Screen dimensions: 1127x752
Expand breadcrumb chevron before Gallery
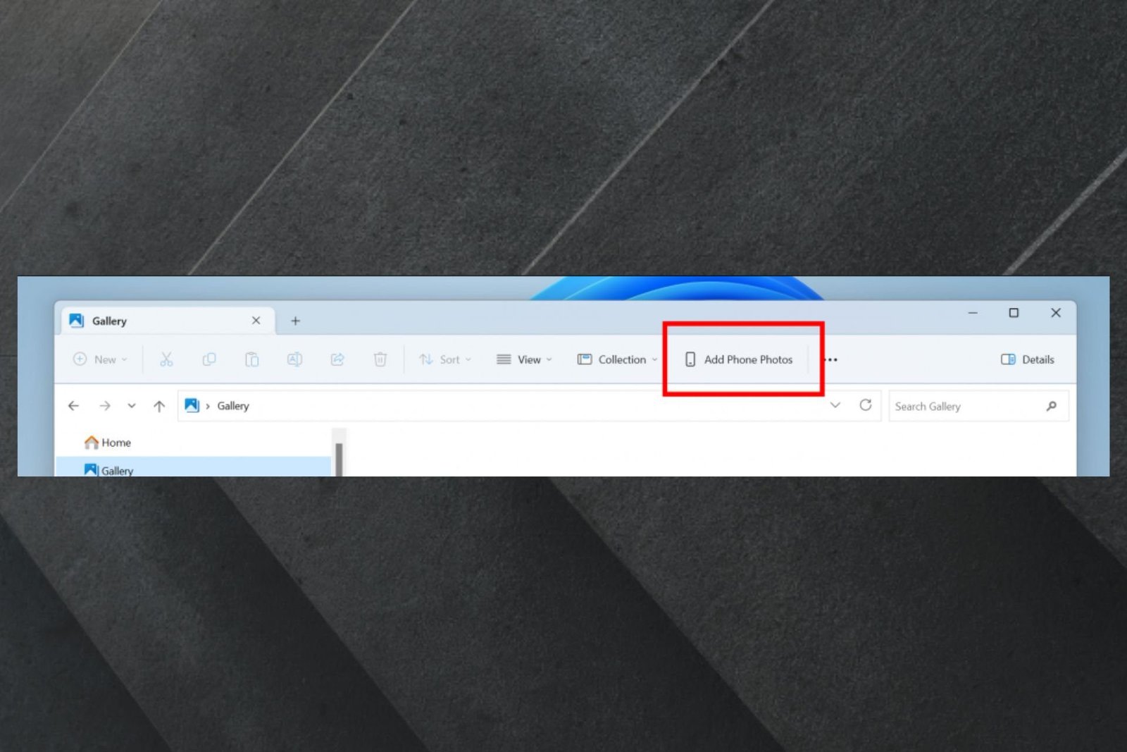(x=208, y=406)
